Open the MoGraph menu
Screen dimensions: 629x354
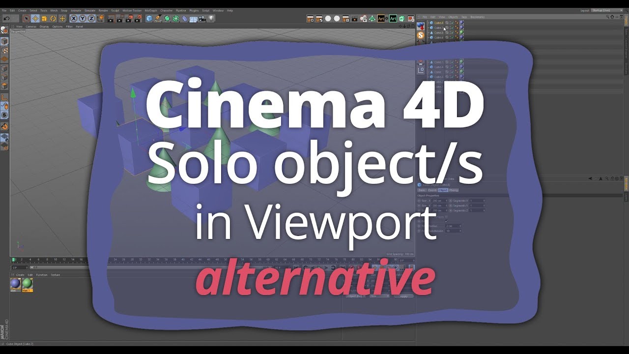click(x=151, y=10)
